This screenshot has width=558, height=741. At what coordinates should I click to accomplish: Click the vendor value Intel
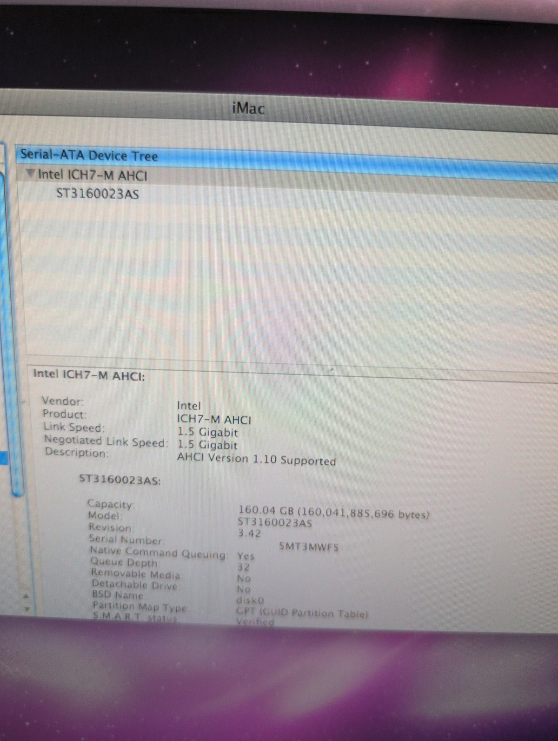189,406
